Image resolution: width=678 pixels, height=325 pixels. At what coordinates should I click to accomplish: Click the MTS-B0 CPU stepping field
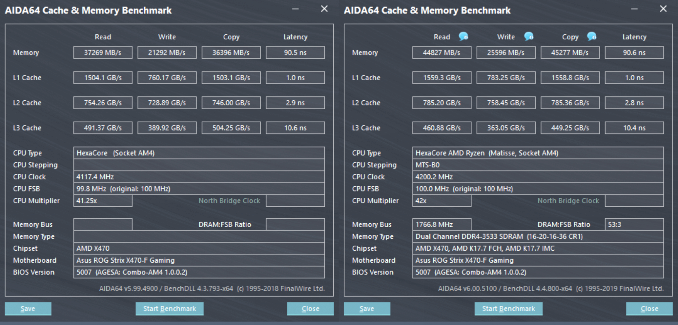click(x=538, y=165)
